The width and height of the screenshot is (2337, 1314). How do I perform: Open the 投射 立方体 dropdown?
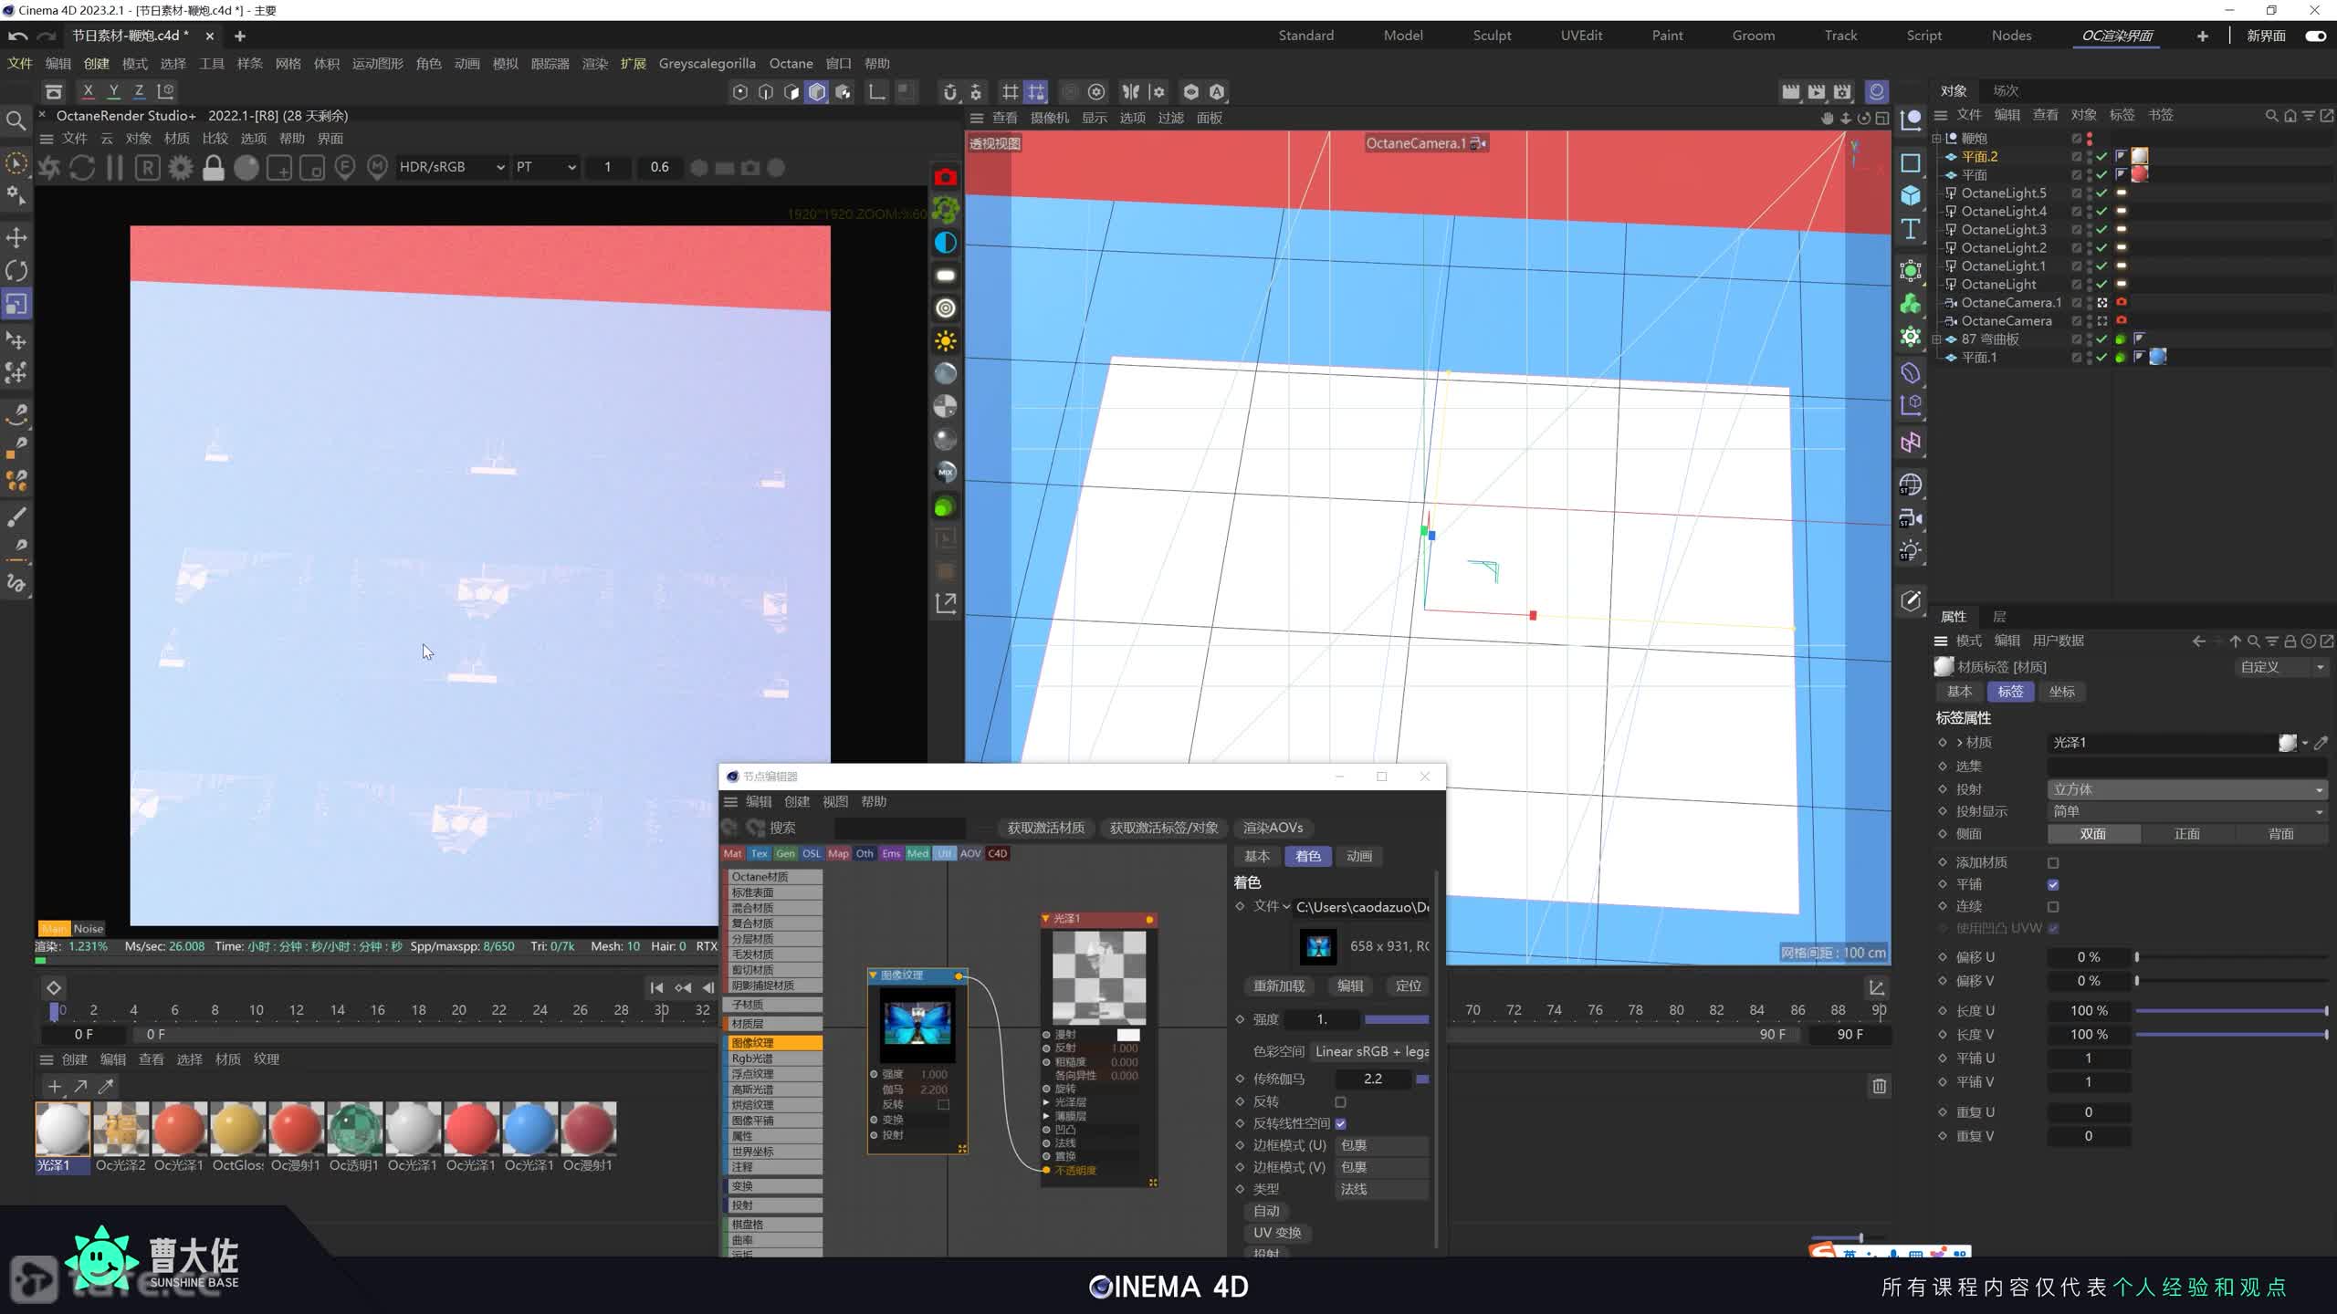coord(2186,789)
